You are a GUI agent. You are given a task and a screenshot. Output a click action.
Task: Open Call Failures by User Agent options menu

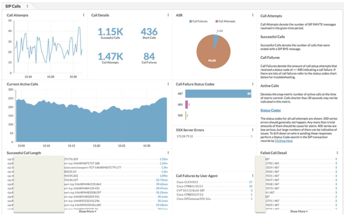point(253,176)
